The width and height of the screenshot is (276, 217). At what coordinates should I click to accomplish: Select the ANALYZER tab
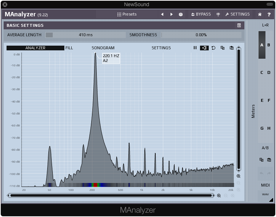click(35, 48)
